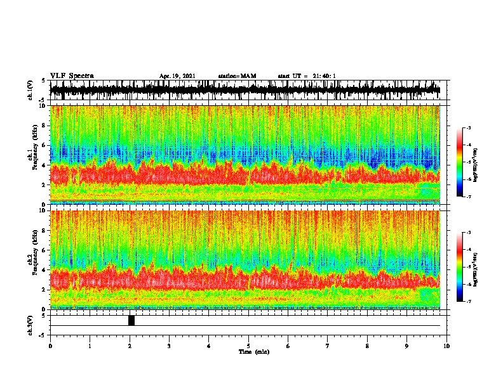Click the "-3" label atop the ch.1 color bar
Image resolution: width=503 pixels, height=388 pixels.
(469, 127)
